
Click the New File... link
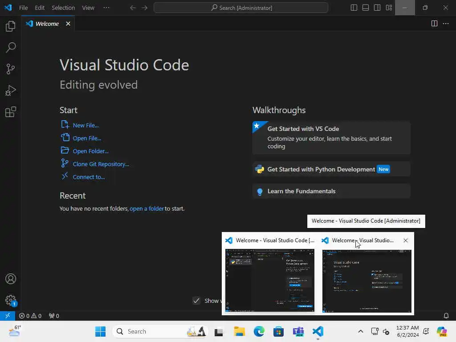pos(85,125)
